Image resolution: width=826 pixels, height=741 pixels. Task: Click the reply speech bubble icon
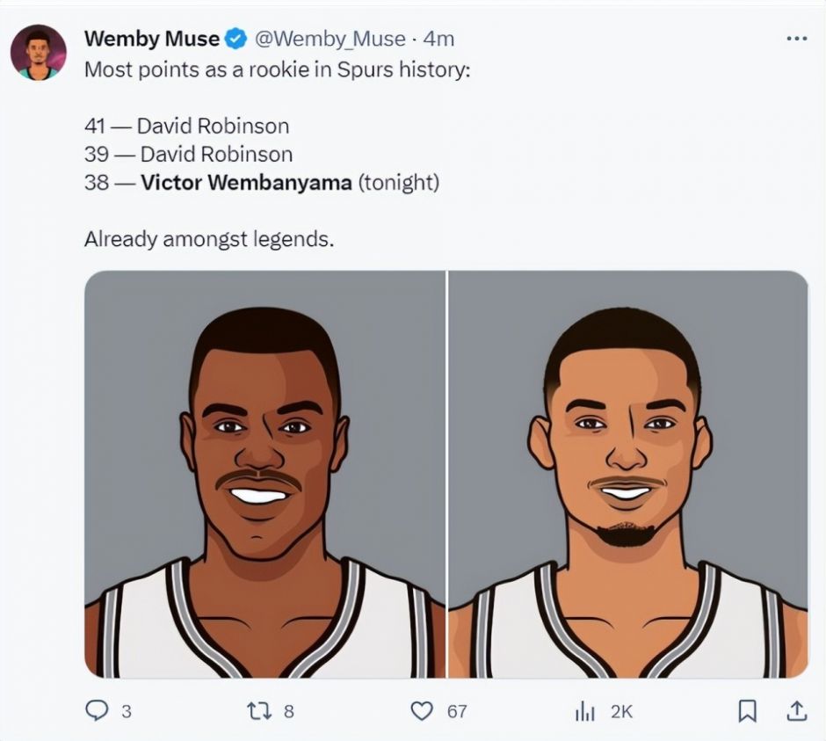point(96,710)
